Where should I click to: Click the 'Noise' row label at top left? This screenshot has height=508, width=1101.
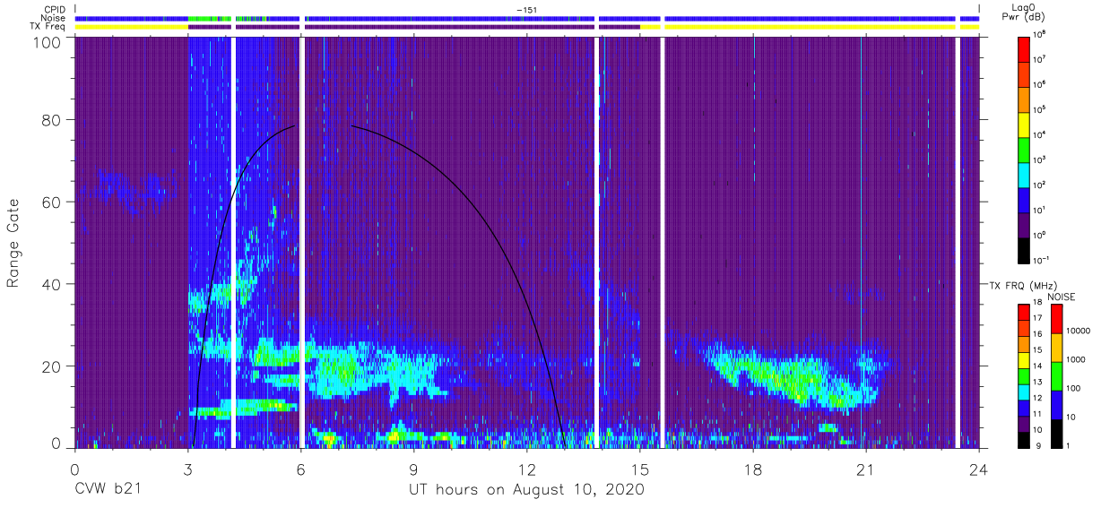54,18
